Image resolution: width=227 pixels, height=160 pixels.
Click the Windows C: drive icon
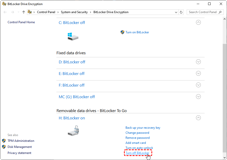[x=73, y=37]
